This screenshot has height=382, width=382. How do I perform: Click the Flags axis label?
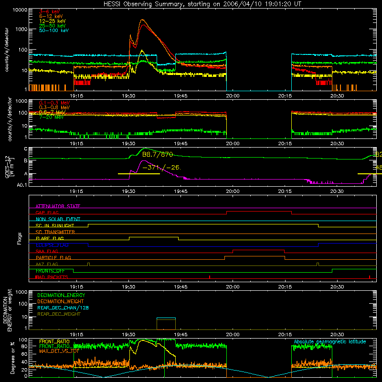tap(20, 238)
